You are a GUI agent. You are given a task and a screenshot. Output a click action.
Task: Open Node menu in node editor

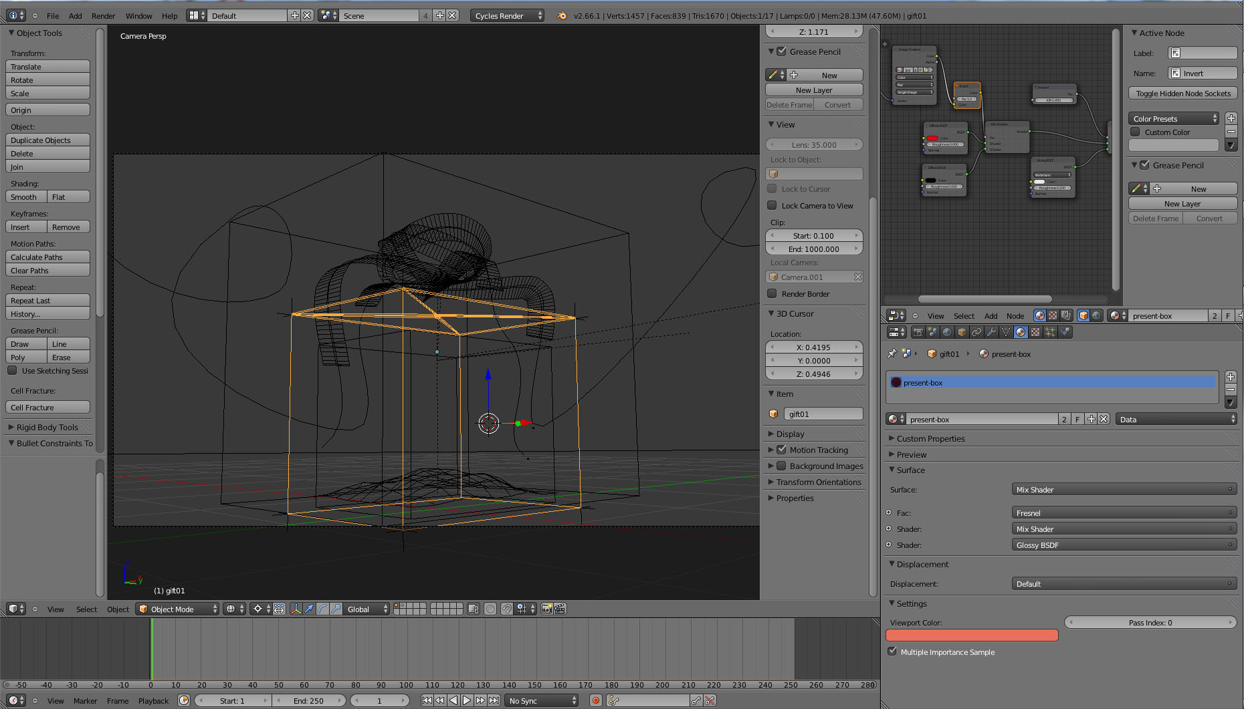(x=1015, y=315)
